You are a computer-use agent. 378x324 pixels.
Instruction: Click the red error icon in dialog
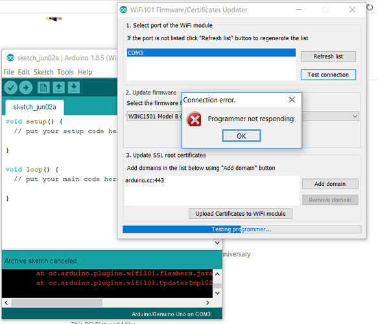point(194,119)
